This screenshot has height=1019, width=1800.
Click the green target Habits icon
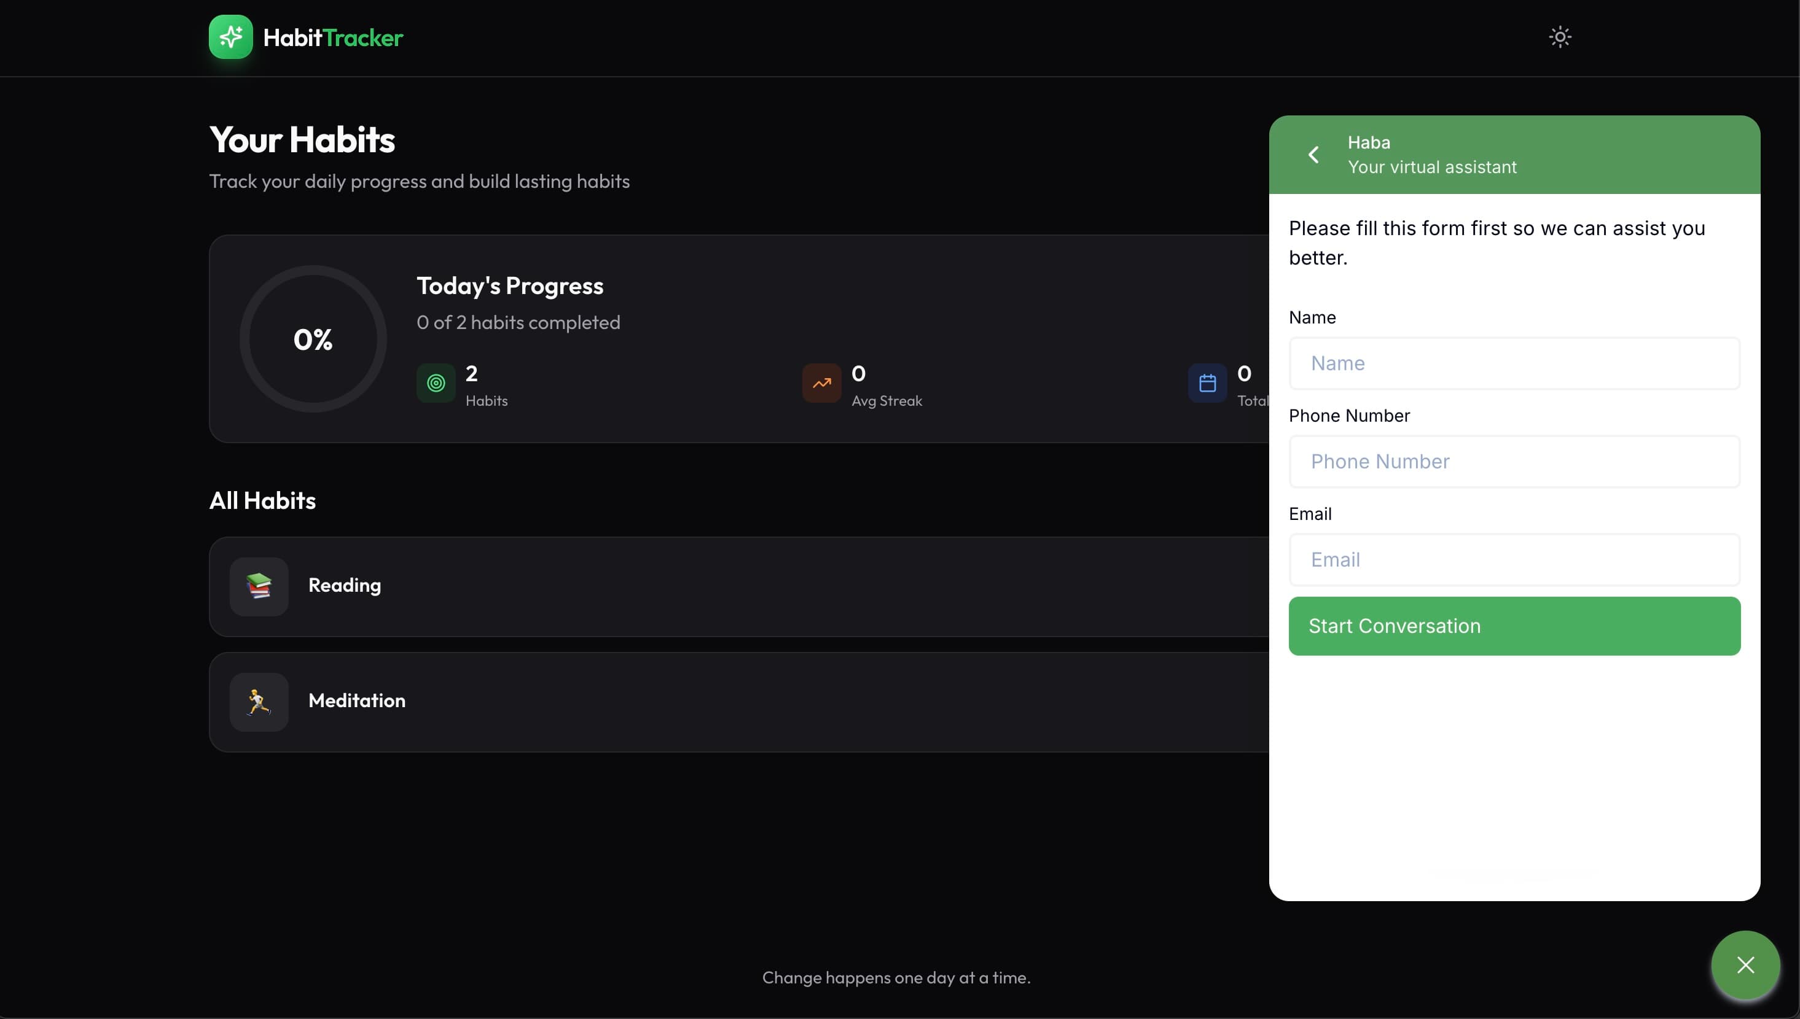[436, 384]
